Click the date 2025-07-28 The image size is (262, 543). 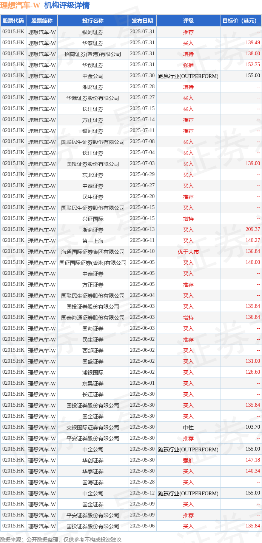tap(142, 87)
